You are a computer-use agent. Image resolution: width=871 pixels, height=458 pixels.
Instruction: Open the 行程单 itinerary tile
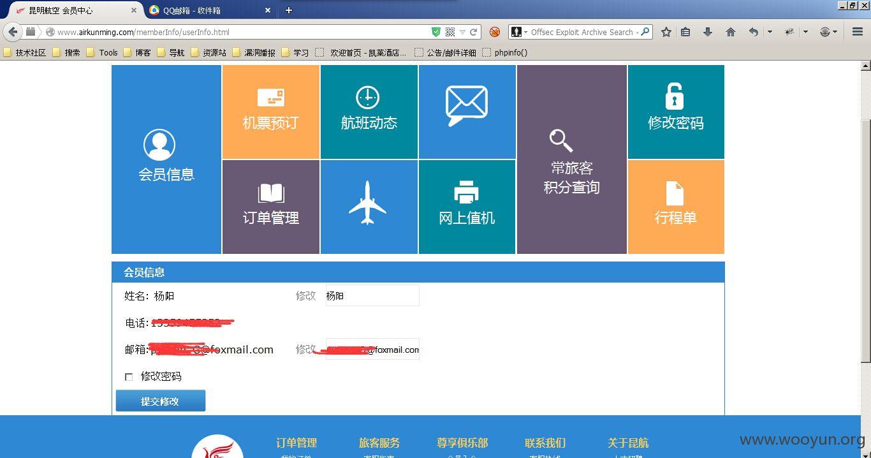(x=676, y=207)
